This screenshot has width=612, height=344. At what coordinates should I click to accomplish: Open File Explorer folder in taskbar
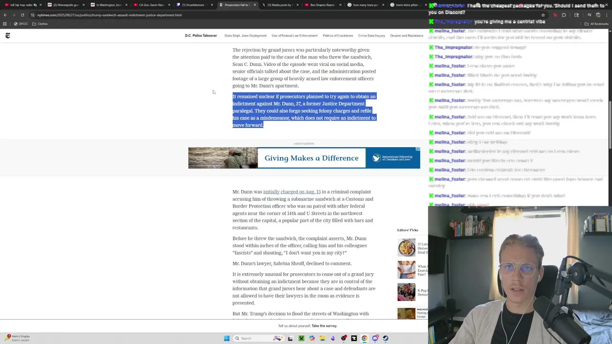[x=322, y=338]
